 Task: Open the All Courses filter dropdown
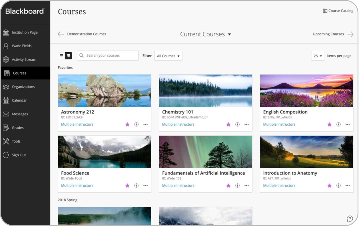(x=168, y=56)
